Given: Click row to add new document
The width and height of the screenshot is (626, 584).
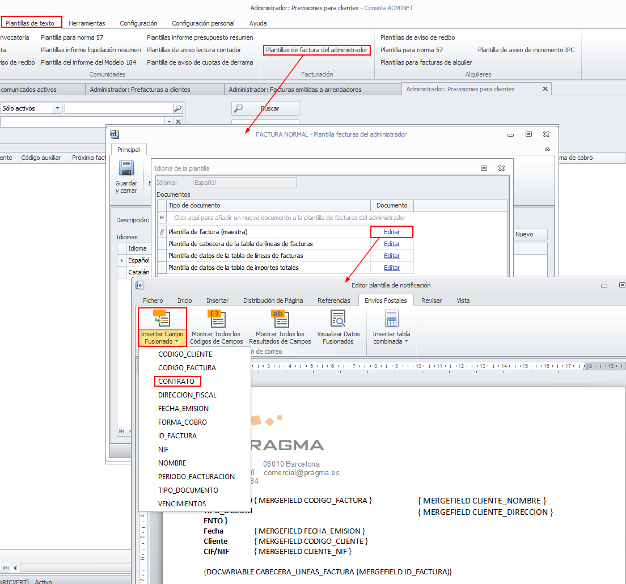Looking at the screenshot, I should (x=290, y=218).
